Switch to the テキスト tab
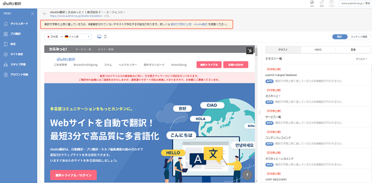The height and width of the screenshot is (183, 372). 283,50
